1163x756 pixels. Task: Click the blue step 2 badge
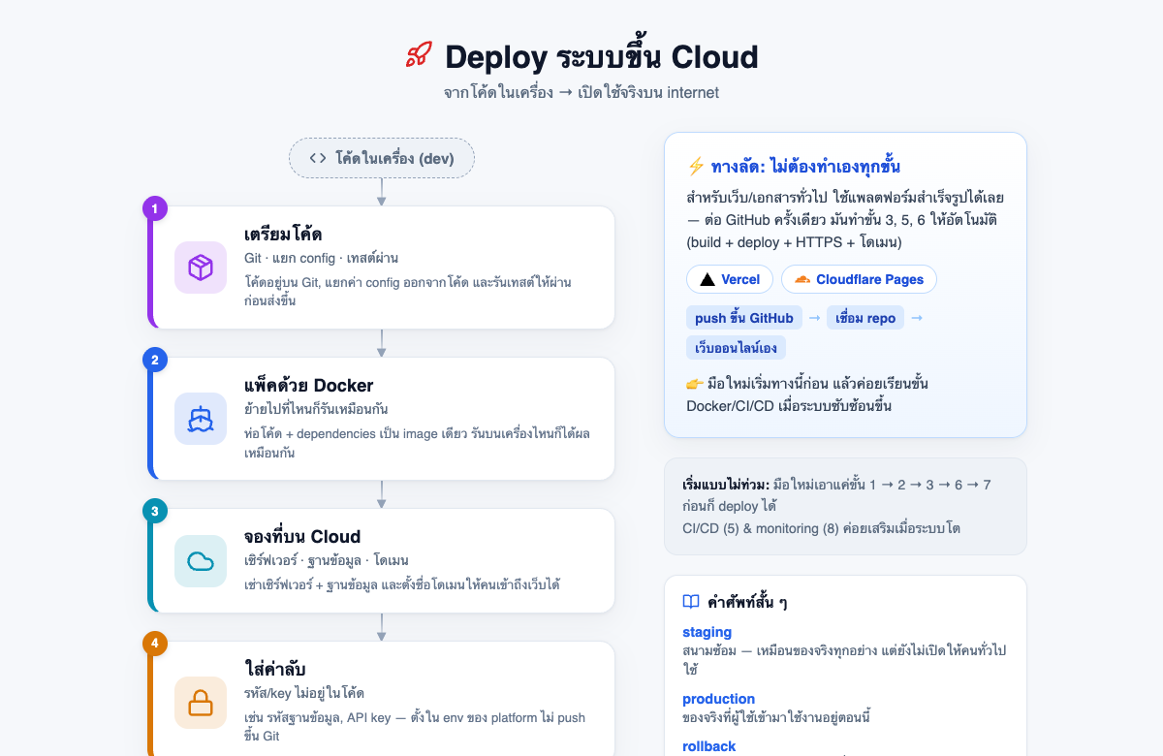coord(155,360)
